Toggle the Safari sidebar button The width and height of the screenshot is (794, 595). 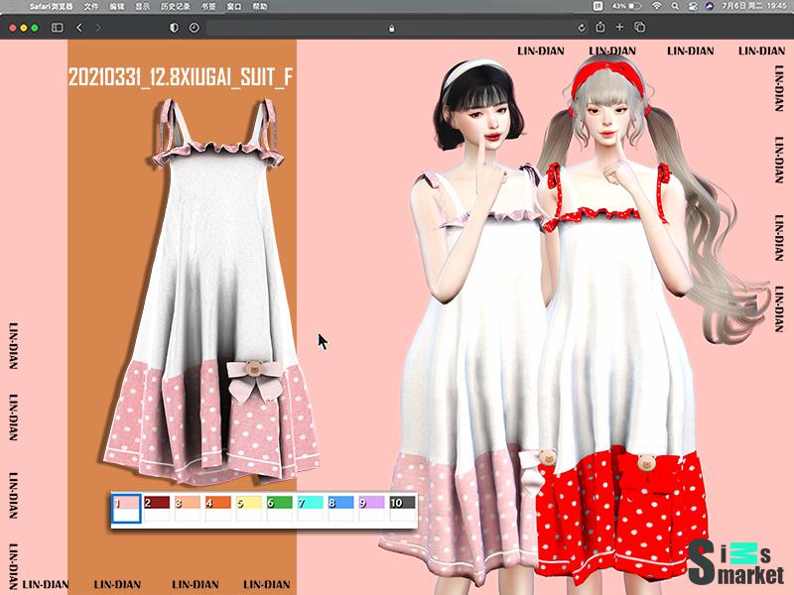[x=57, y=27]
